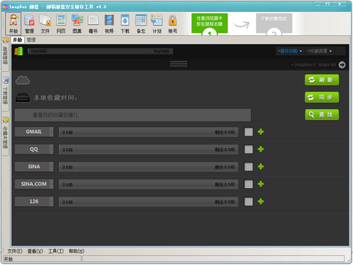Open the 图集 photo gallery toolbar icon
Screen dimensions: 353x265
click(77, 23)
